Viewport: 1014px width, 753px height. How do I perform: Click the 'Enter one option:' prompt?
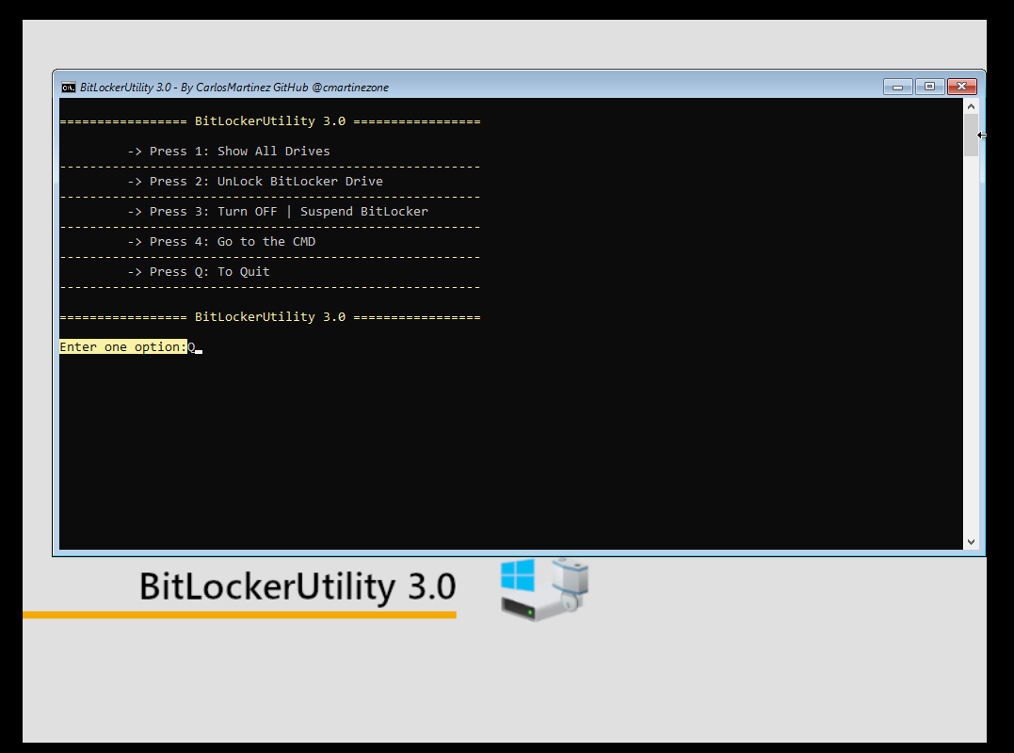pyautogui.click(x=123, y=347)
